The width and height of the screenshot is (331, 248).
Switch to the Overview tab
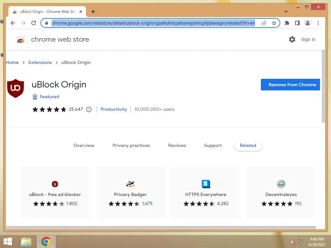point(84,146)
